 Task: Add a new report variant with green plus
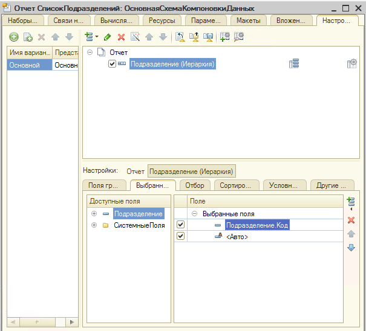(x=14, y=37)
